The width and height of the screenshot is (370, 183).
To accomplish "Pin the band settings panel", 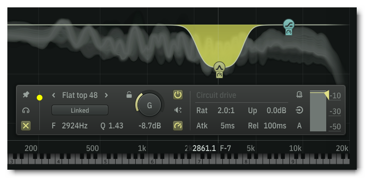I will [26, 95].
